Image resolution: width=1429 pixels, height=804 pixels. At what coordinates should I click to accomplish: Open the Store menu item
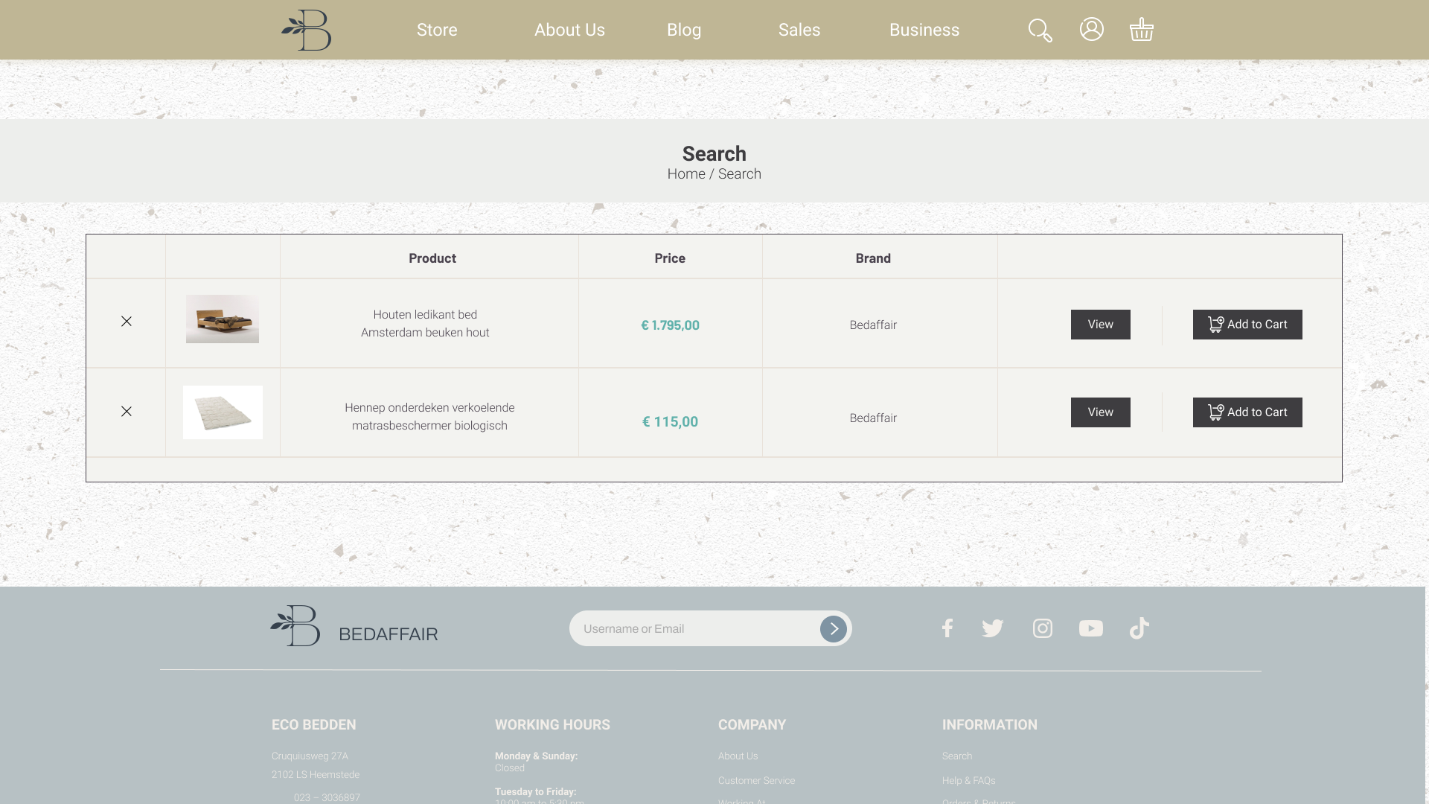(437, 31)
